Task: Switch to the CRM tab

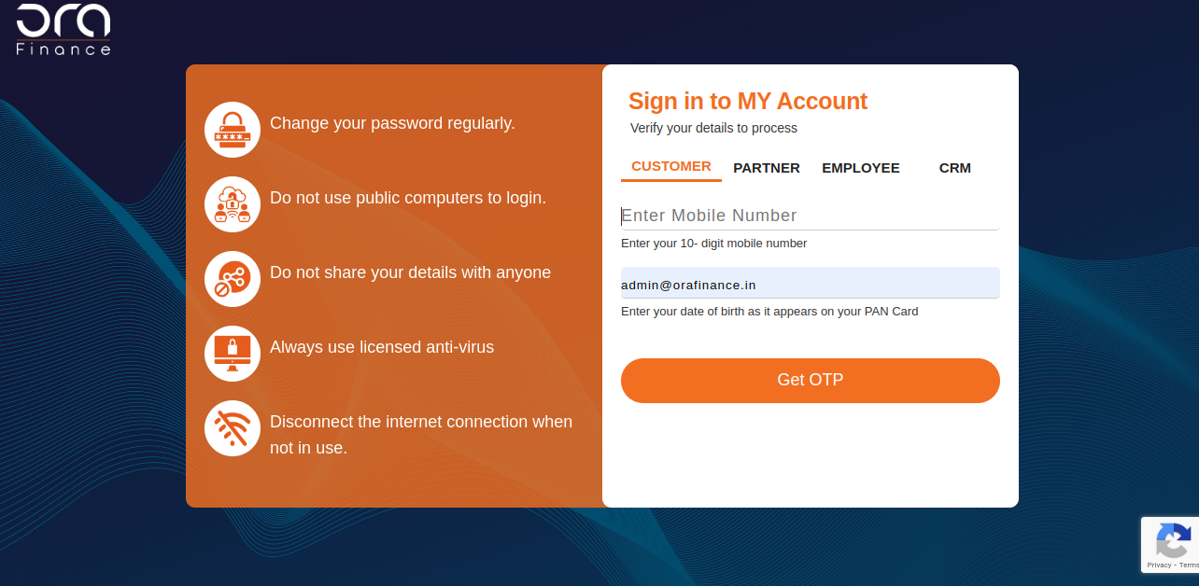Action: 955,168
